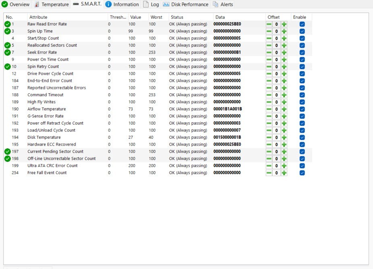Click green check icon of Spin Retry Count
The height and width of the screenshot is (269, 373).
[x=8, y=67]
